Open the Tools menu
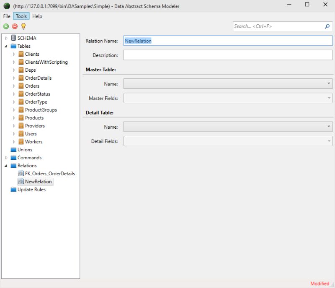 coord(21,16)
